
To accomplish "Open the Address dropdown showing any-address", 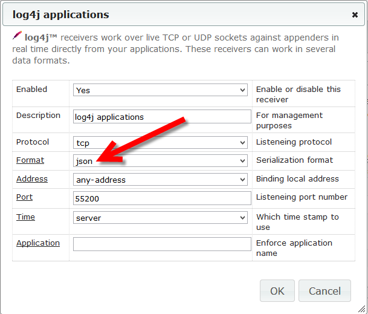I will (x=160, y=180).
